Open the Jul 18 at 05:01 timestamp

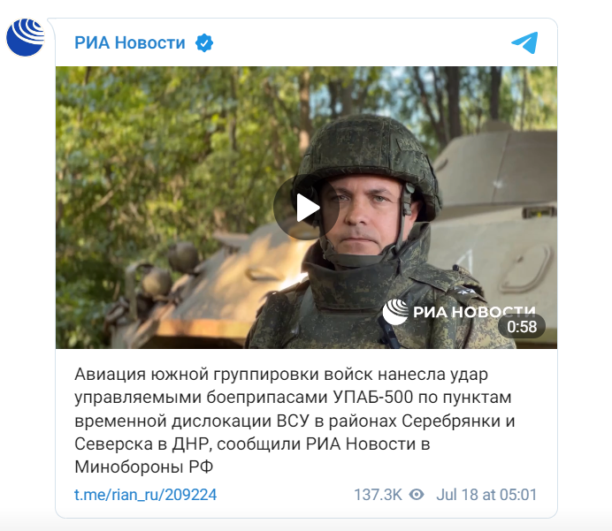pos(486,495)
